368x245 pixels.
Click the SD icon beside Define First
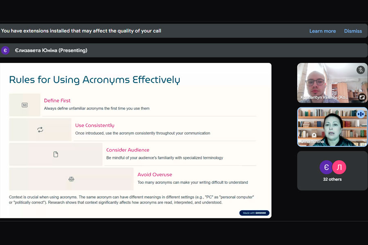[x=25, y=105]
